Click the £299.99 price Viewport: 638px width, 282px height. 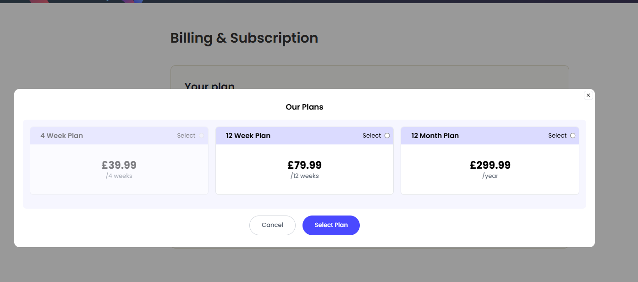click(x=490, y=165)
